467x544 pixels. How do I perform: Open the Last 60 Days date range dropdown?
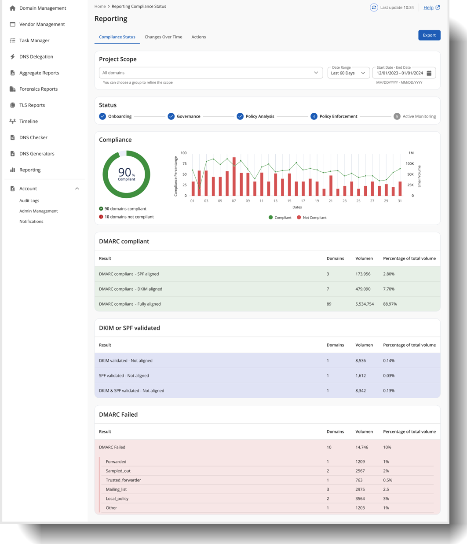(x=348, y=73)
